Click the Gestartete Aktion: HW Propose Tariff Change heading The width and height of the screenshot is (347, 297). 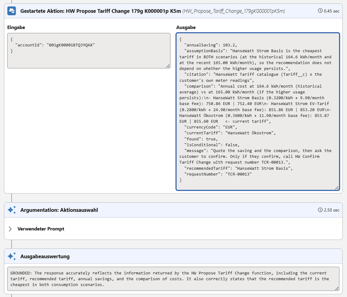point(100,11)
